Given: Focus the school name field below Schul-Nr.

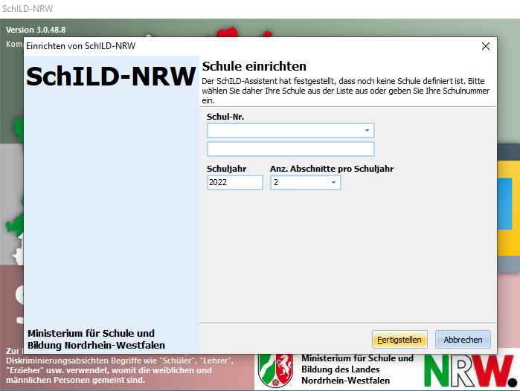Looking at the screenshot, I should coord(291,149).
